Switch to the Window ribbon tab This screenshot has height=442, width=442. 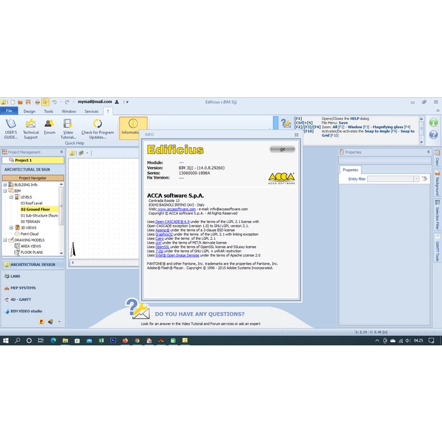coord(69,111)
